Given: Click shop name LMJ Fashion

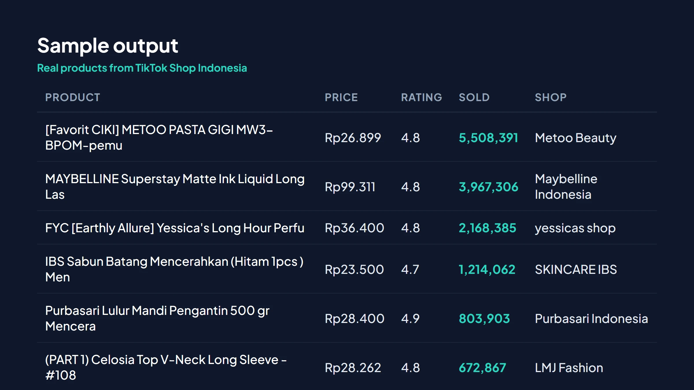Looking at the screenshot, I should [x=569, y=368].
